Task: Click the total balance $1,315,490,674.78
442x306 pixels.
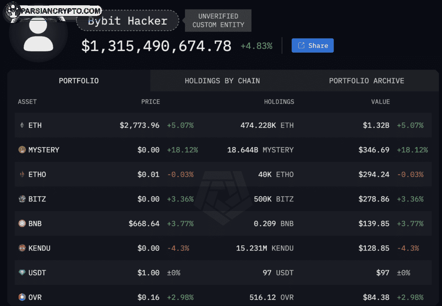Action: [156, 46]
